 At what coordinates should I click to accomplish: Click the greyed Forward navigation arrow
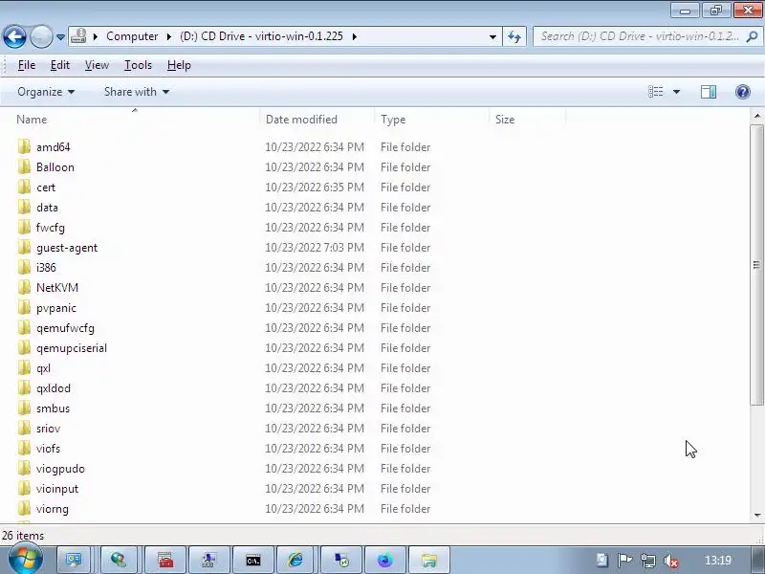pos(41,36)
